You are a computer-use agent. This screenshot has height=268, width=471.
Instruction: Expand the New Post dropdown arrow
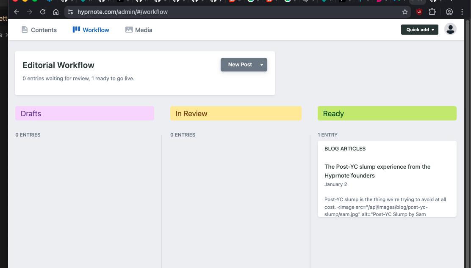point(262,65)
